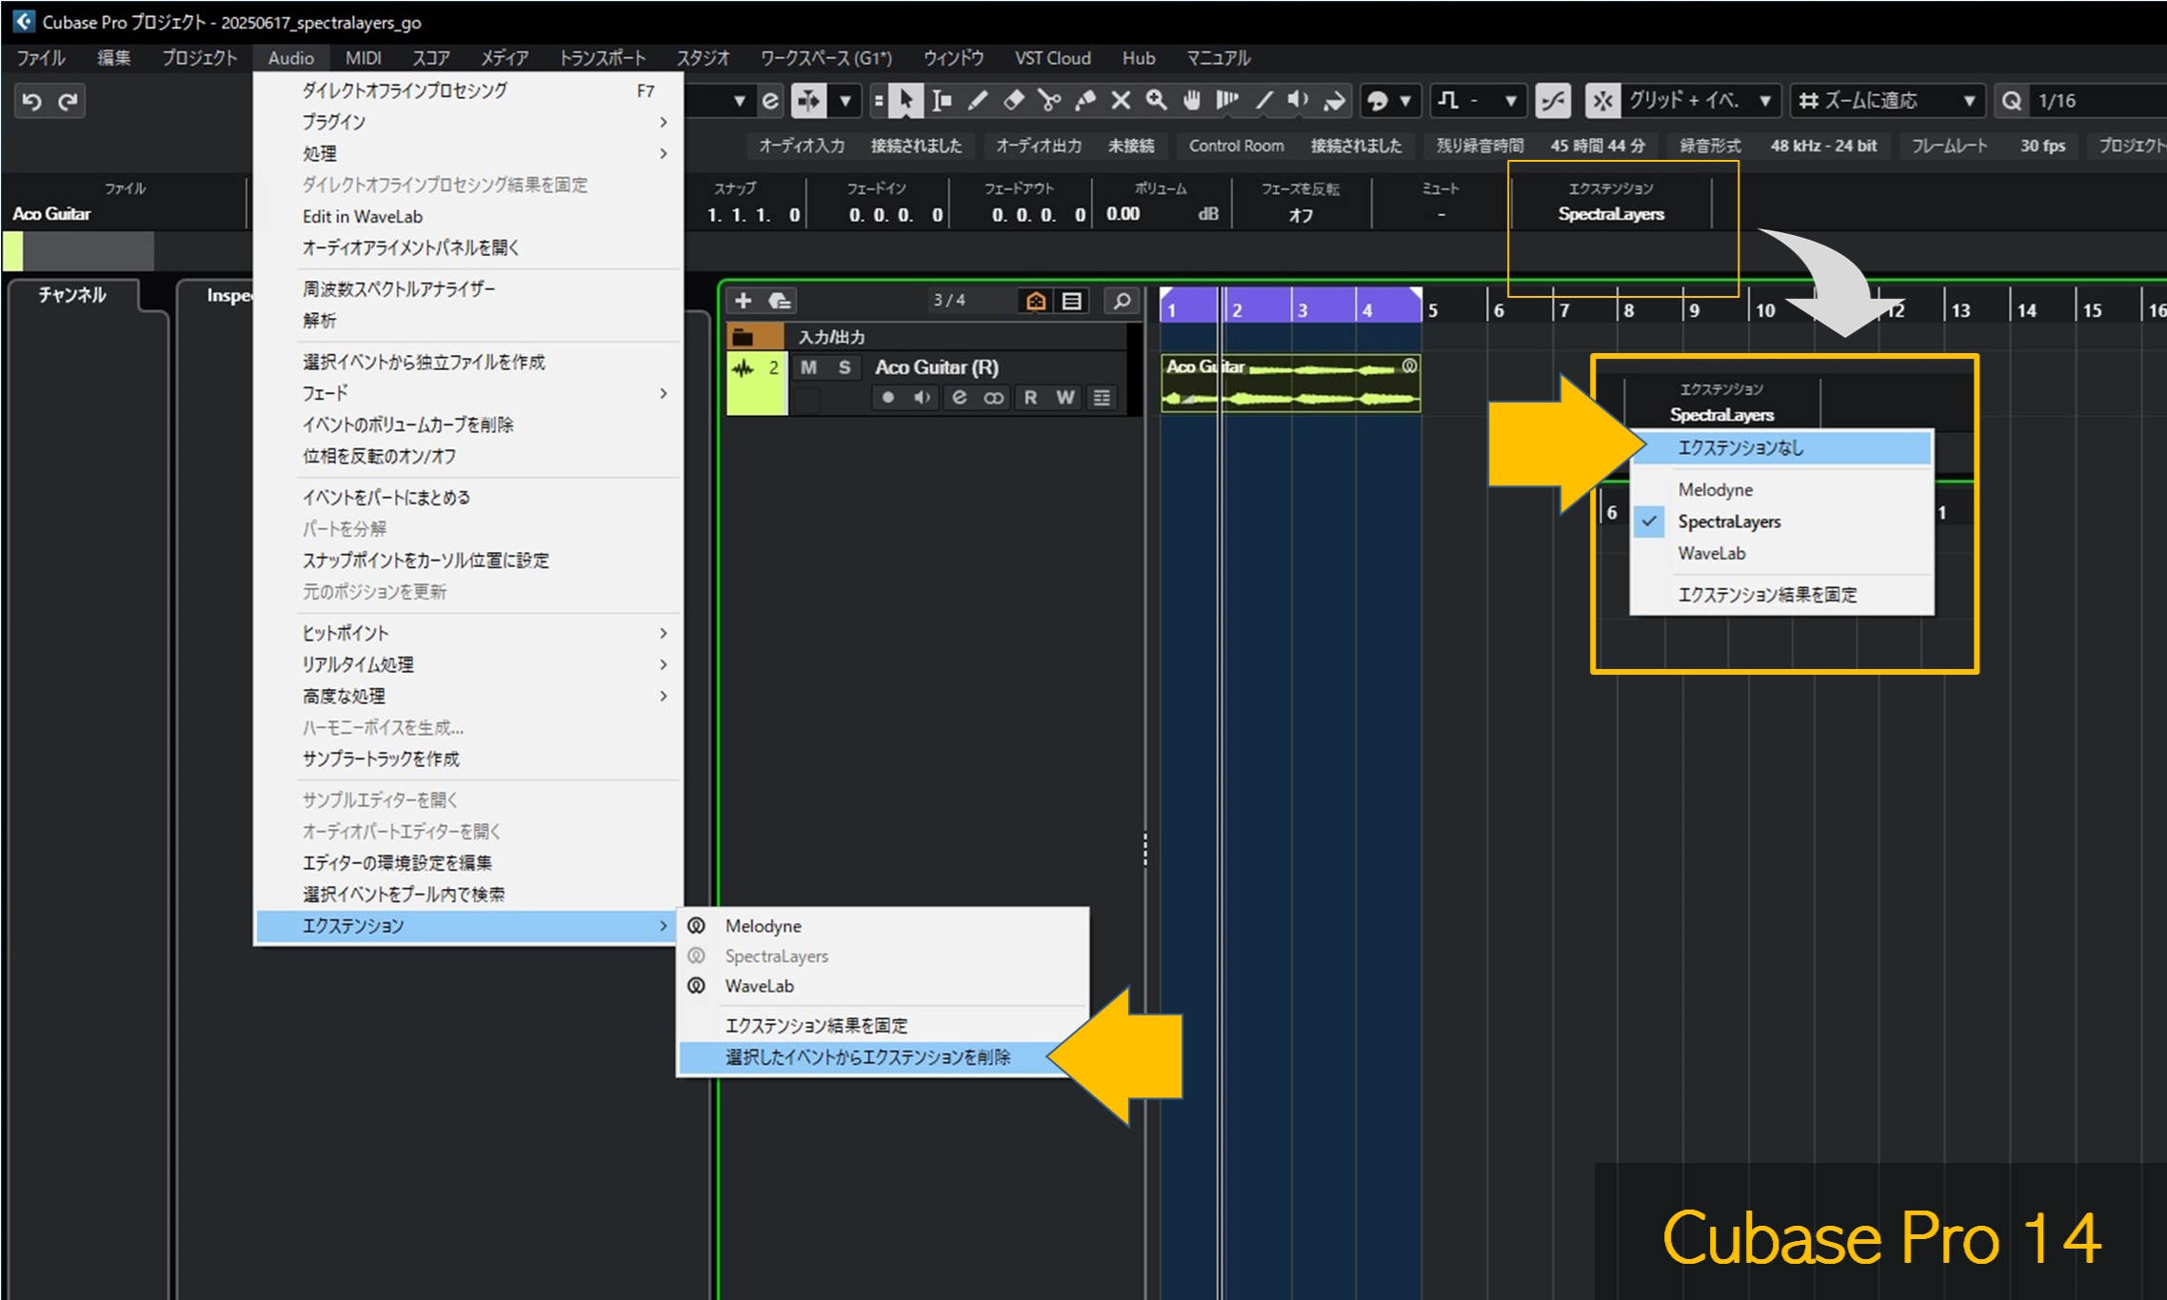The width and height of the screenshot is (2167, 1300).
Task: Click the Quantize Q icon
Action: pyautogui.click(x=2012, y=101)
